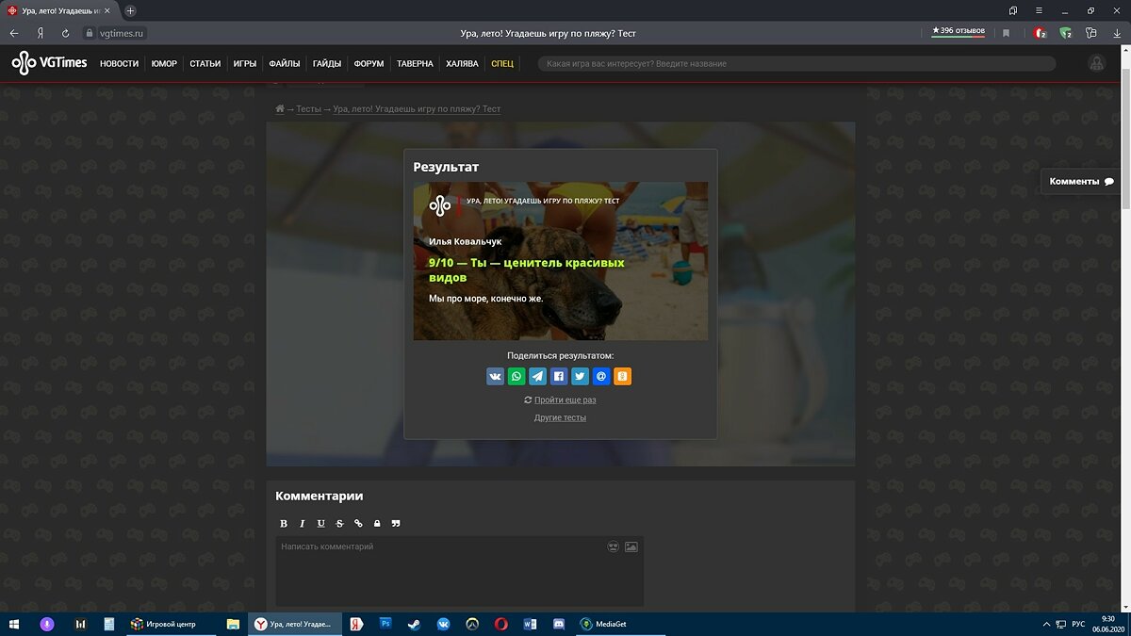Open 'Другие тесты' link
This screenshot has height=636, width=1131.
pos(560,417)
